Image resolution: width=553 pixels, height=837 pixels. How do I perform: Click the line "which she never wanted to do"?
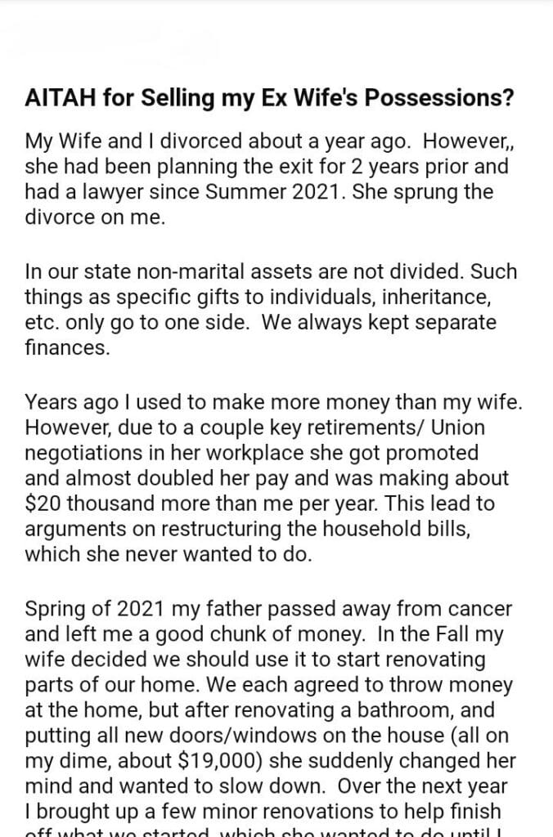pyautogui.click(x=168, y=553)
